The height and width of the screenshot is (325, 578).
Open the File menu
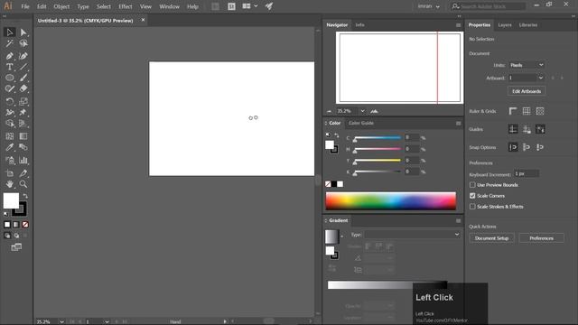[25, 6]
